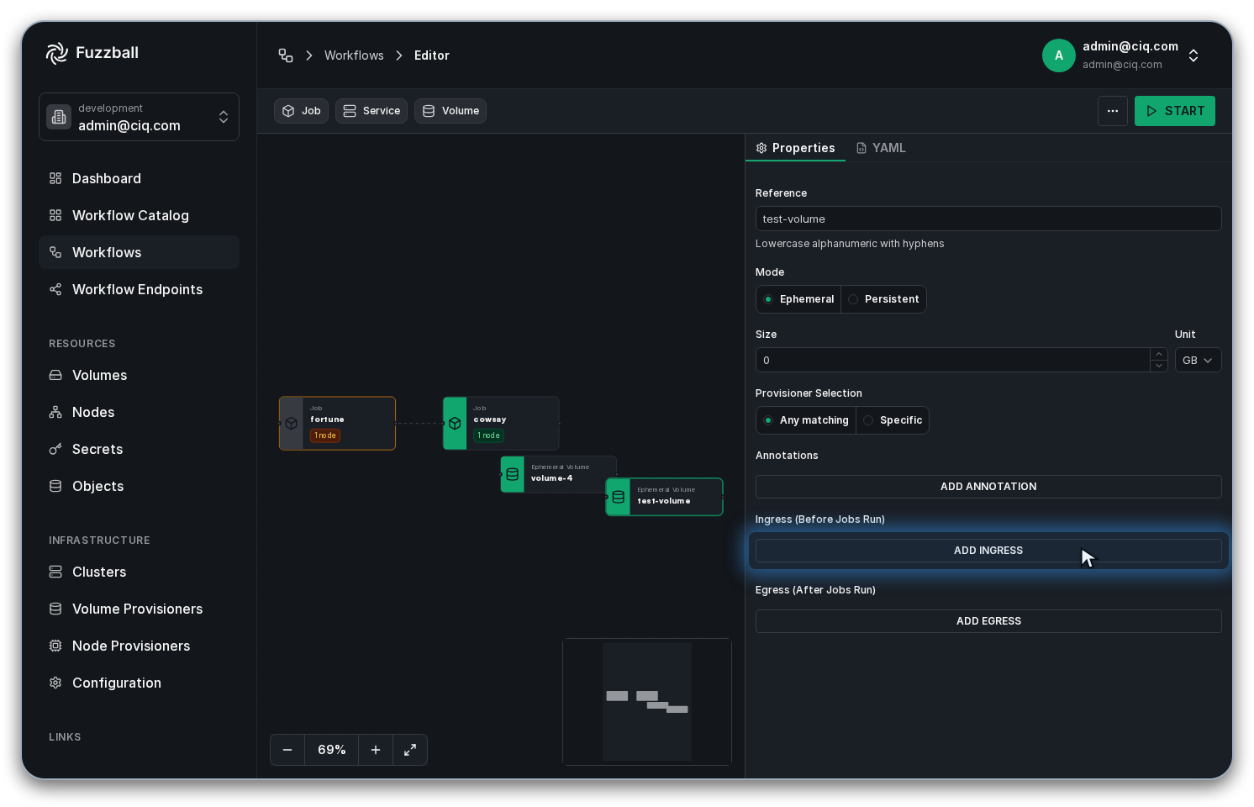Image resolution: width=1254 pixels, height=807 pixels.
Task: Click the Clusters server icon
Action: pos(55,572)
